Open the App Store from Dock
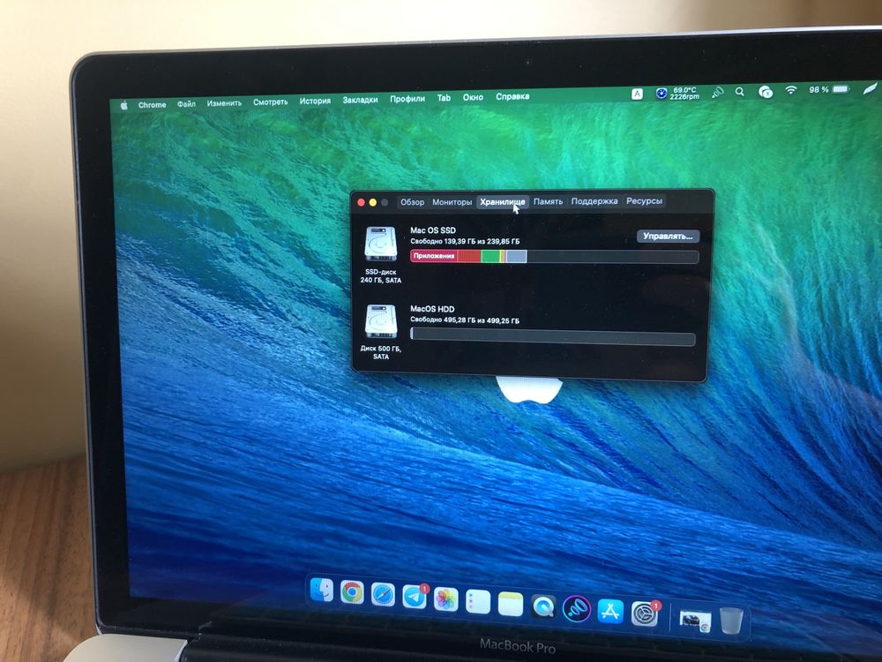882x662 pixels. 611,612
